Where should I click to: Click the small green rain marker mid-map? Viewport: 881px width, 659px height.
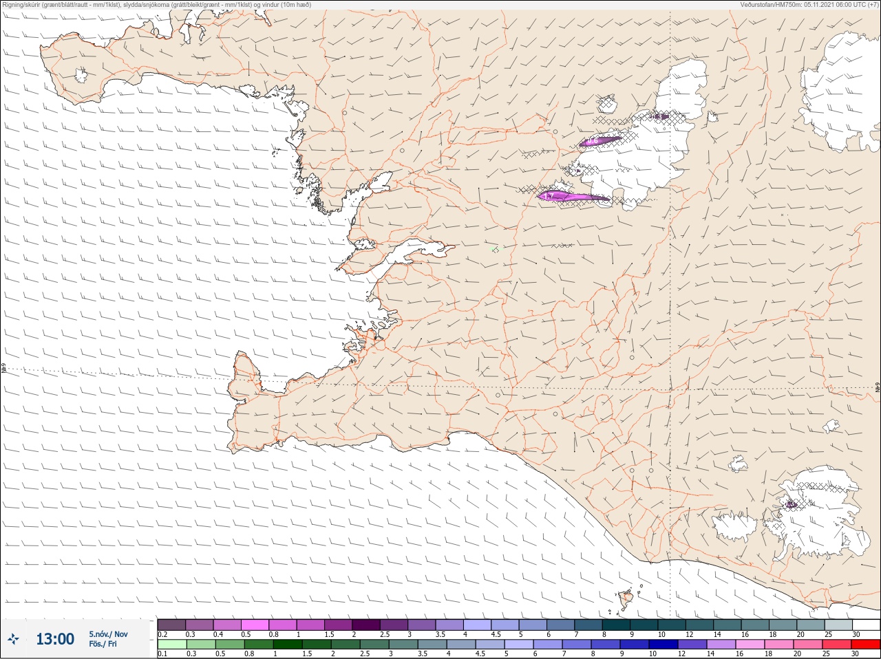[x=495, y=250]
